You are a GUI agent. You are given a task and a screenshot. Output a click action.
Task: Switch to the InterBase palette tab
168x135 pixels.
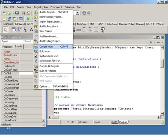pyautogui.click(x=112, y=24)
